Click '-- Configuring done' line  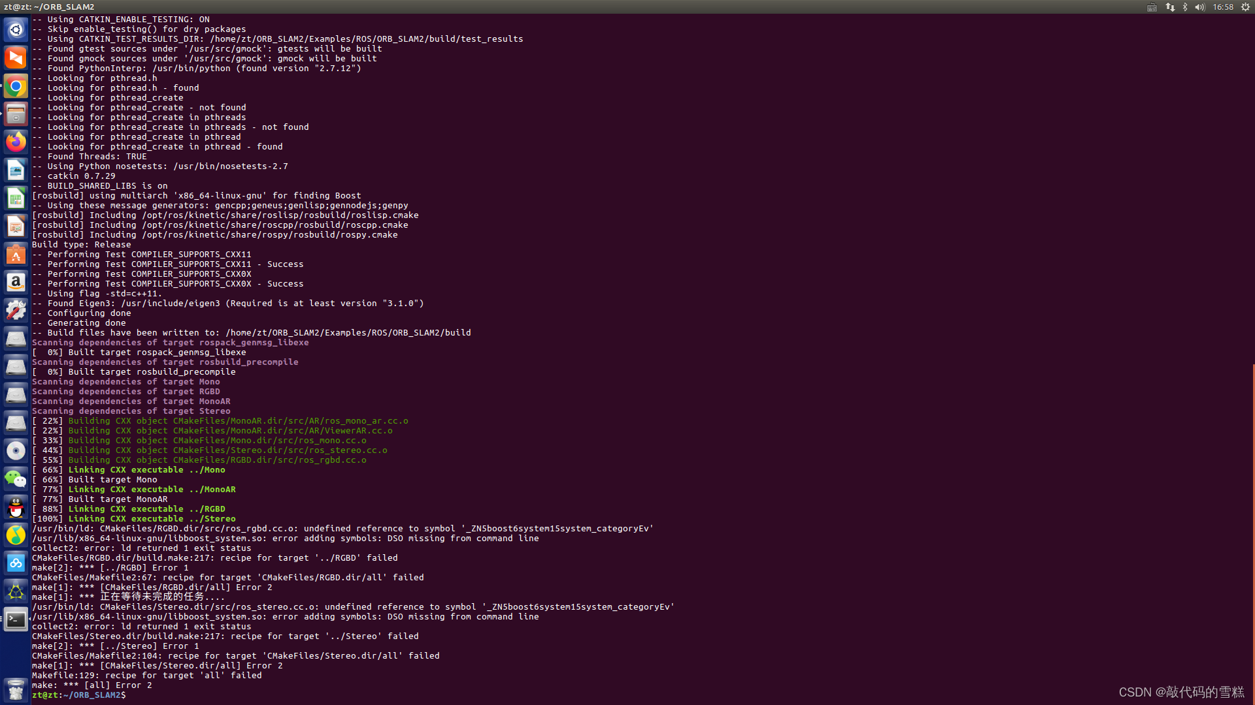point(82,313)
